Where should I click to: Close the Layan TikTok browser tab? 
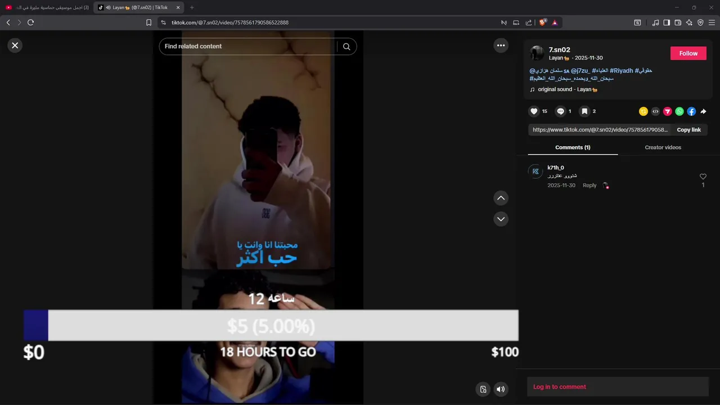(x=178, y=7)
